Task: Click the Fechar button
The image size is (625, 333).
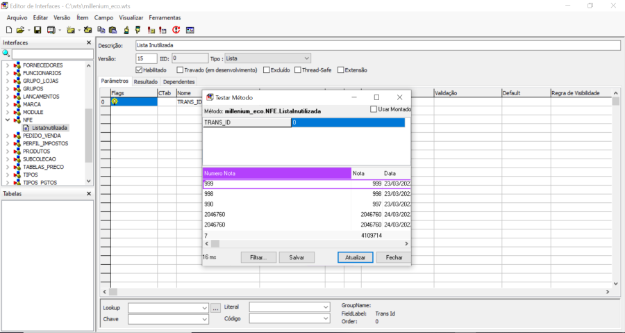Action: tap(394, 258)
